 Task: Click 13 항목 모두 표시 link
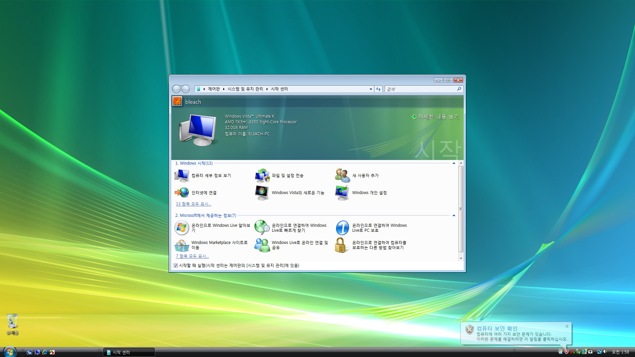pos(193,204)
